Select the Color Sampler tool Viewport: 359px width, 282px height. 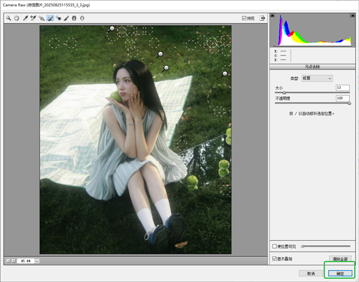click(x=34, y=19)
